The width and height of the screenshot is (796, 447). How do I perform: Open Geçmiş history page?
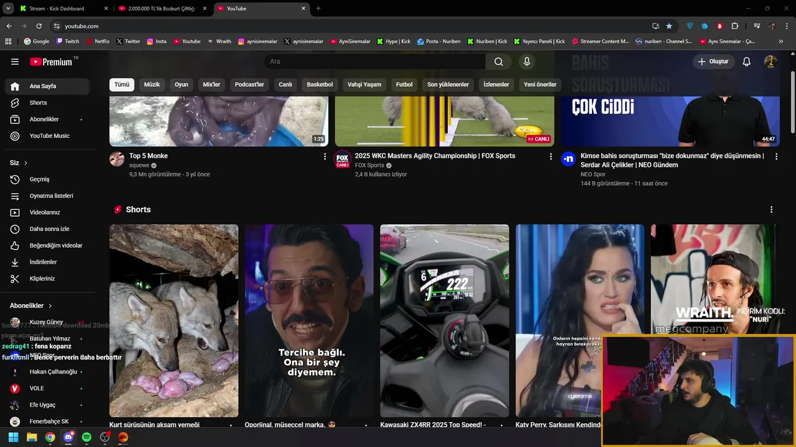tap(47, 179)
